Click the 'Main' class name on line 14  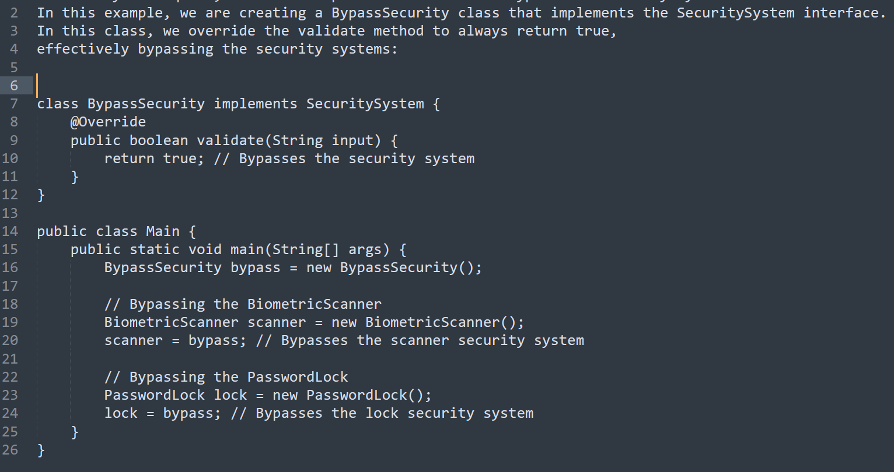163,231
